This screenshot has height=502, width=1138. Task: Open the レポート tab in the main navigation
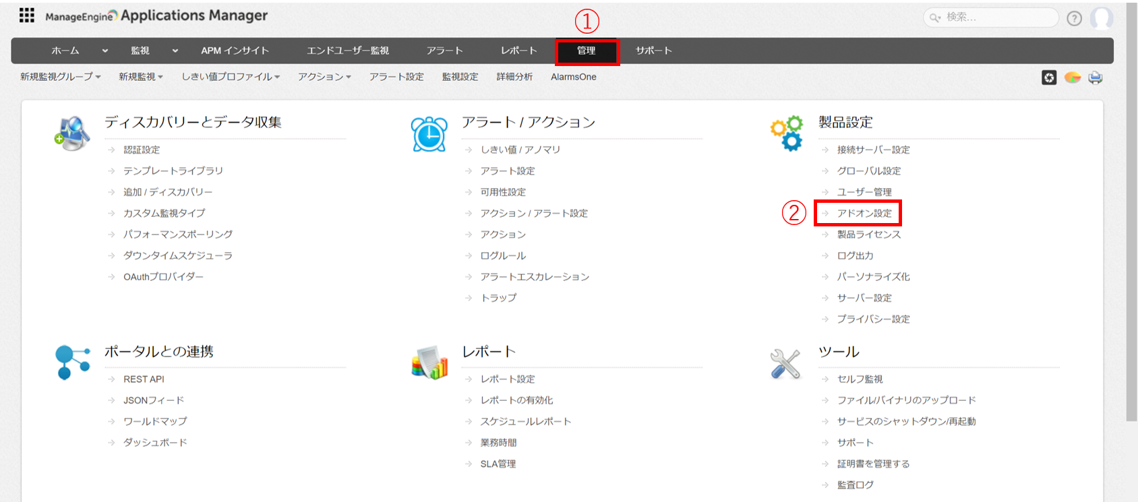click(x=518, y=51)
